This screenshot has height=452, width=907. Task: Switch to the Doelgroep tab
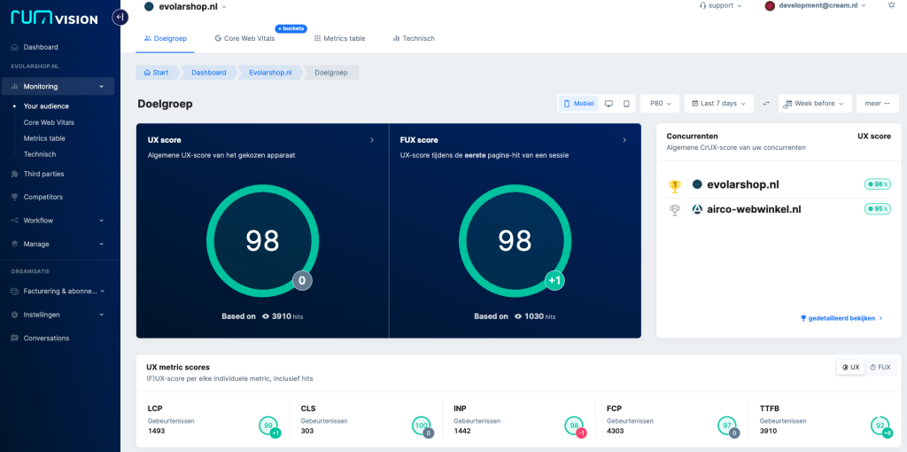tap(166, 39)
